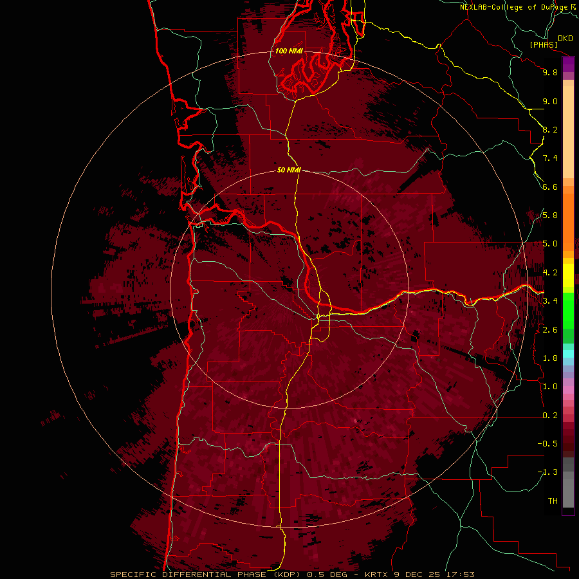Click the 50 NMI range ring label
Screen dimensions: 579x579
pos(289,170)
